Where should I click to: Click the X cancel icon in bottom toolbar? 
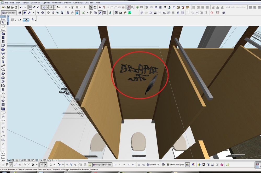(3, 165)
